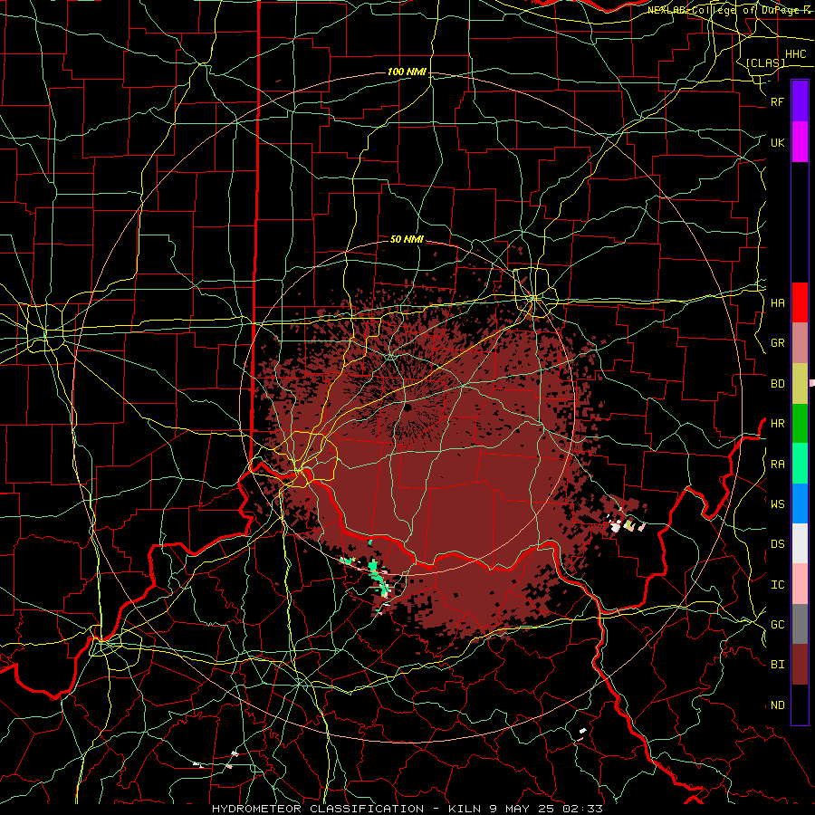Click the RF purple legend swatch

pos(800,101)
